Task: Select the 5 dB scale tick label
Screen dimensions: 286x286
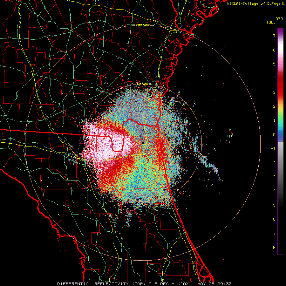Action: (274, 64)
